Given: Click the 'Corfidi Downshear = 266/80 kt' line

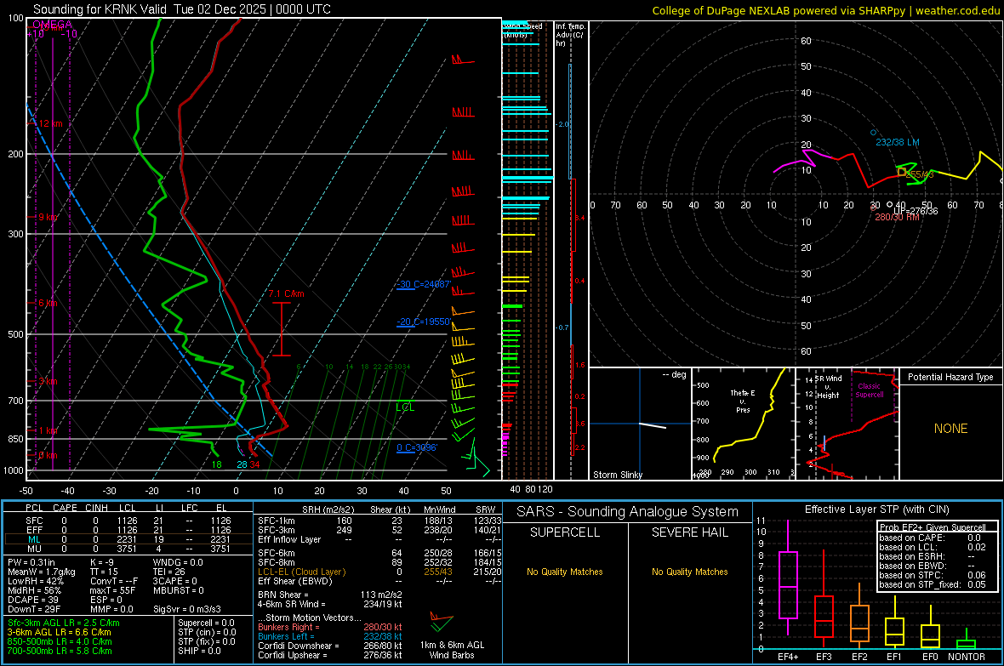Looking at the screenshot, I should [330, 646].
